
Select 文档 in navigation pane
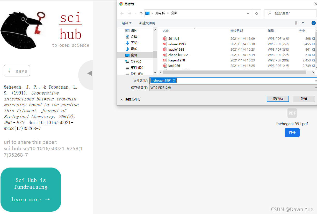[134, 36]
